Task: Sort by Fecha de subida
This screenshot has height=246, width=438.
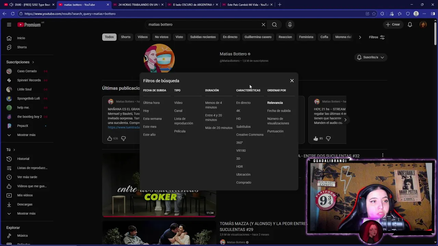Action: pos(279,111)
